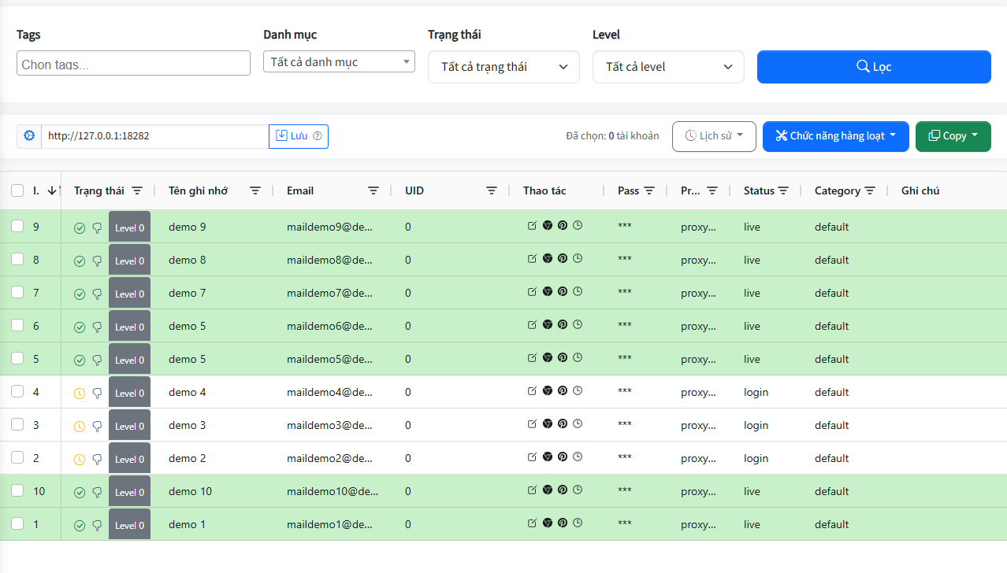The image size is (1007, 573).
Task: Expand the Tất cả level dropdown
Action: pyautogui.click(x=668, y=67)
